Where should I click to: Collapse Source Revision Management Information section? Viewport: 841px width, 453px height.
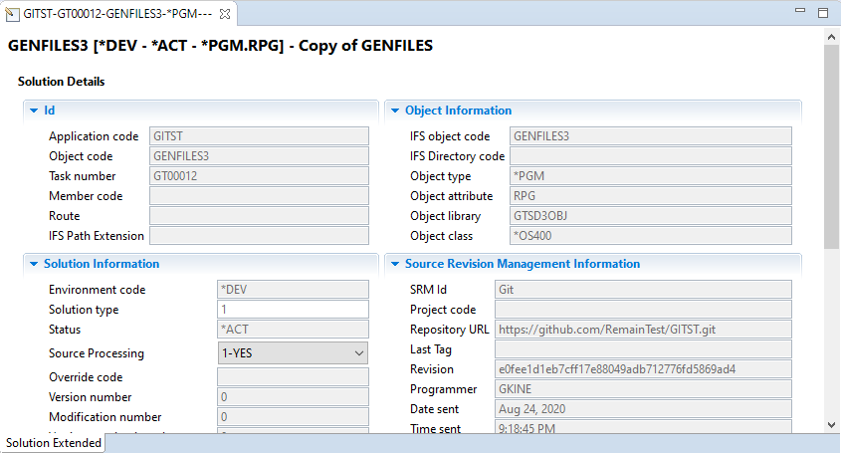[395, 264]
